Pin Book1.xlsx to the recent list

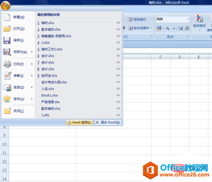point(118,95)
